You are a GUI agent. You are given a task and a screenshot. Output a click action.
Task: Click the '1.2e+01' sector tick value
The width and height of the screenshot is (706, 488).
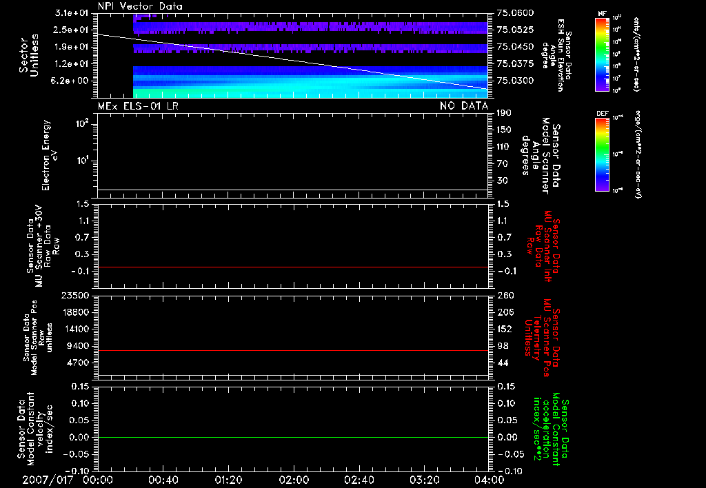71,63
